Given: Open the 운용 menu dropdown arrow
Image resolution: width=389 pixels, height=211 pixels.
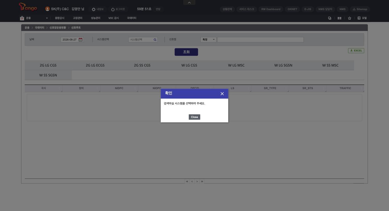Looking at the screenshot, I should click(x=47, y=18).
